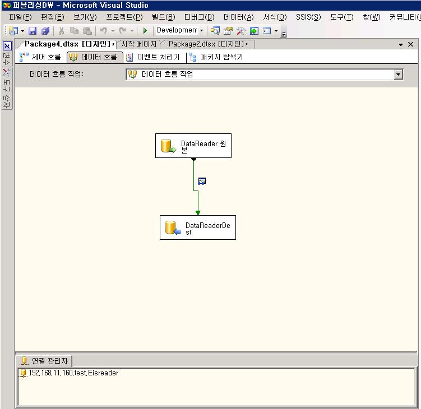Image resolution: width=421 pixels, height=409 pixels.
Task: Click the DataReader source cylinder icon
Action: click(x=168, y=146)
